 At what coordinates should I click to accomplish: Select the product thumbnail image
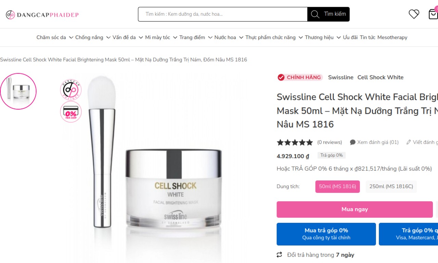18,91
